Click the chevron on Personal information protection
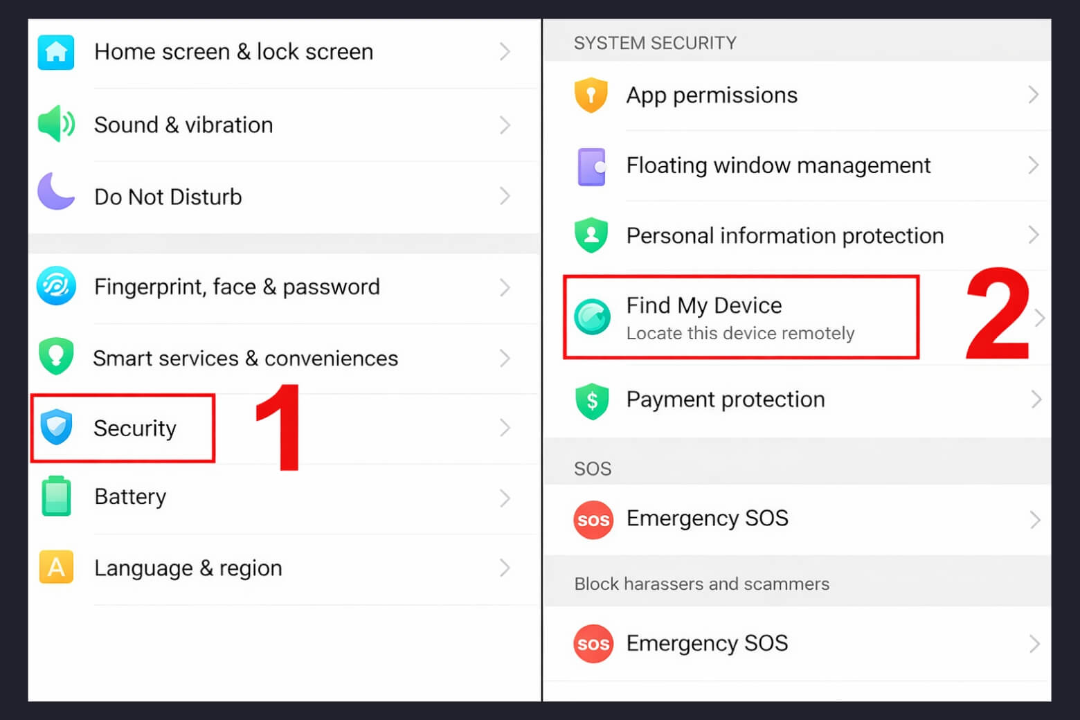 tap(1033, 235)
